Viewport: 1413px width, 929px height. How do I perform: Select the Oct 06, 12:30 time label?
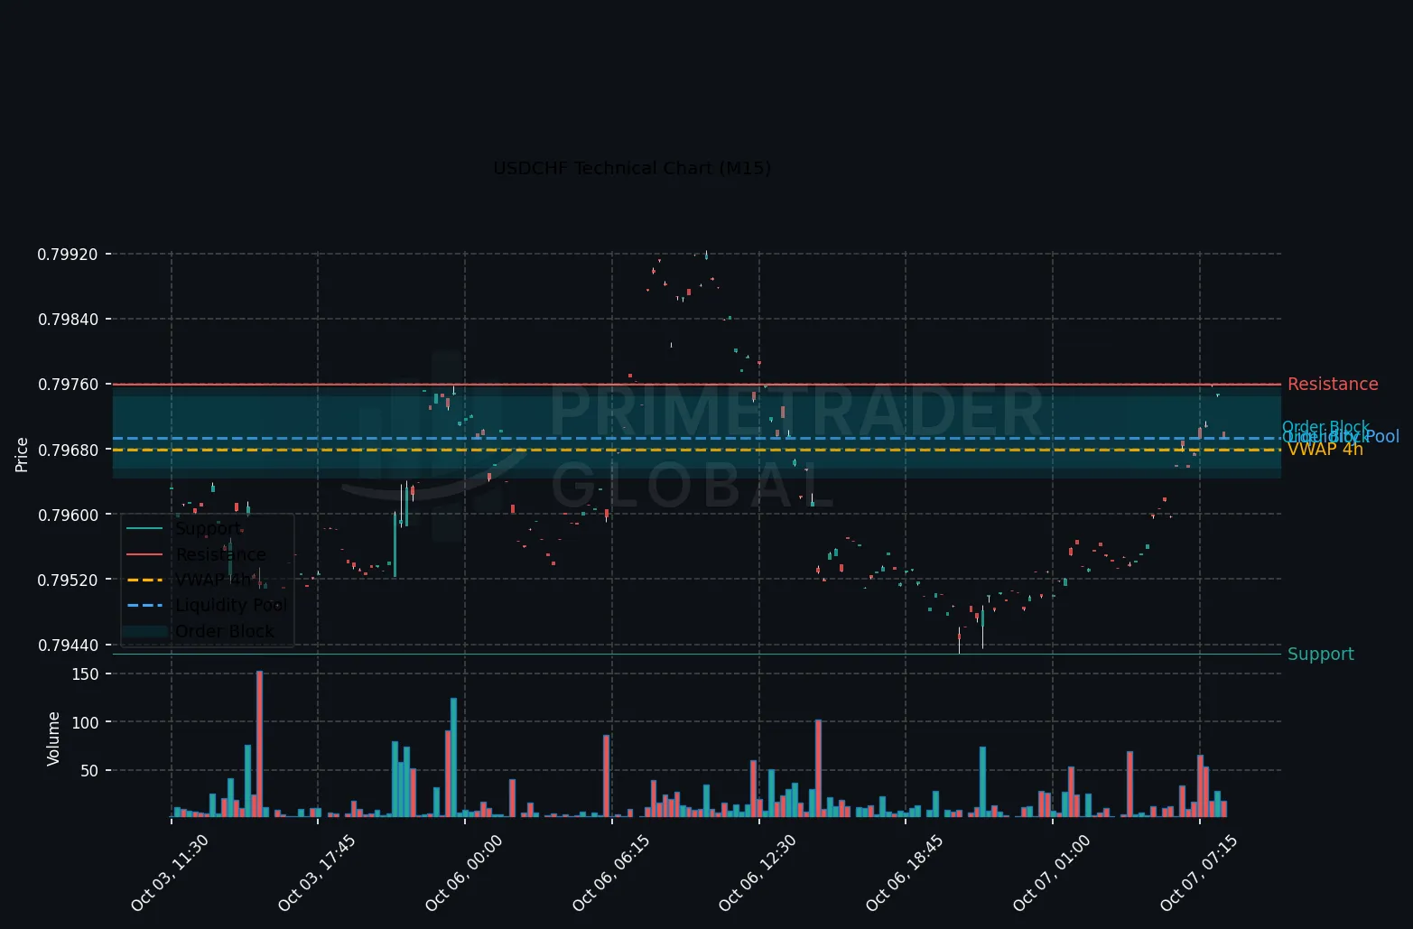[x=757, y=872]
